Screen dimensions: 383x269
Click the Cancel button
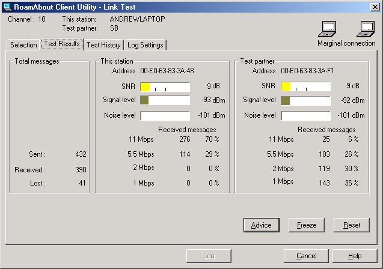point(306,256)
